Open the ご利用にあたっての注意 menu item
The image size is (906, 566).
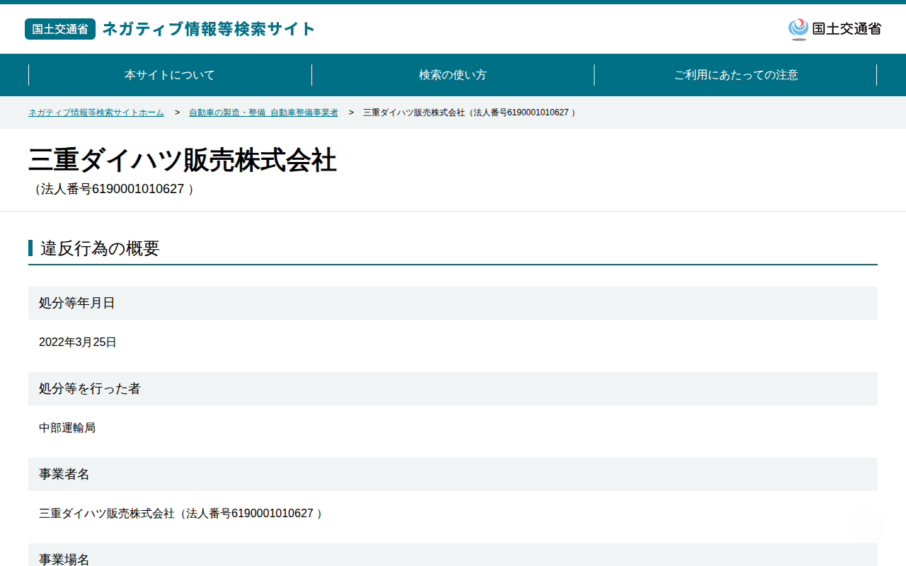[x=736, y=75]
